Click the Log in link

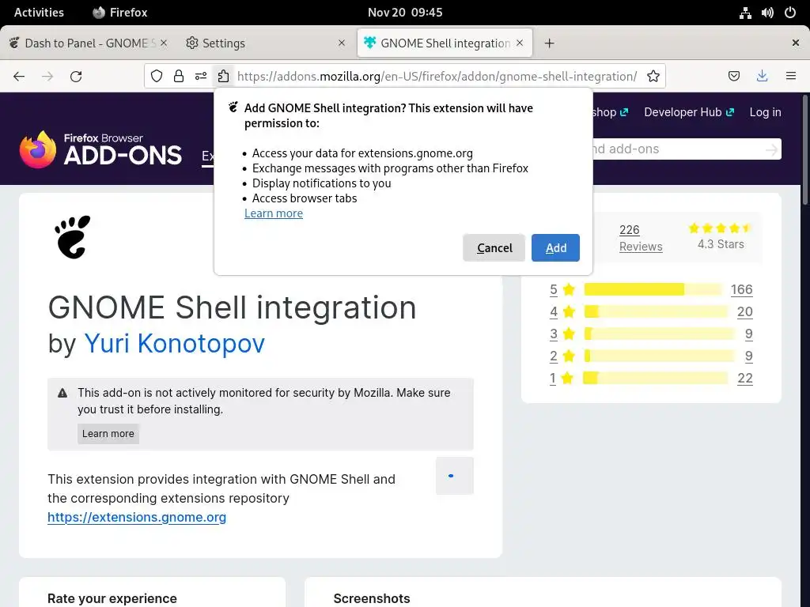click(x=765, y=112)
